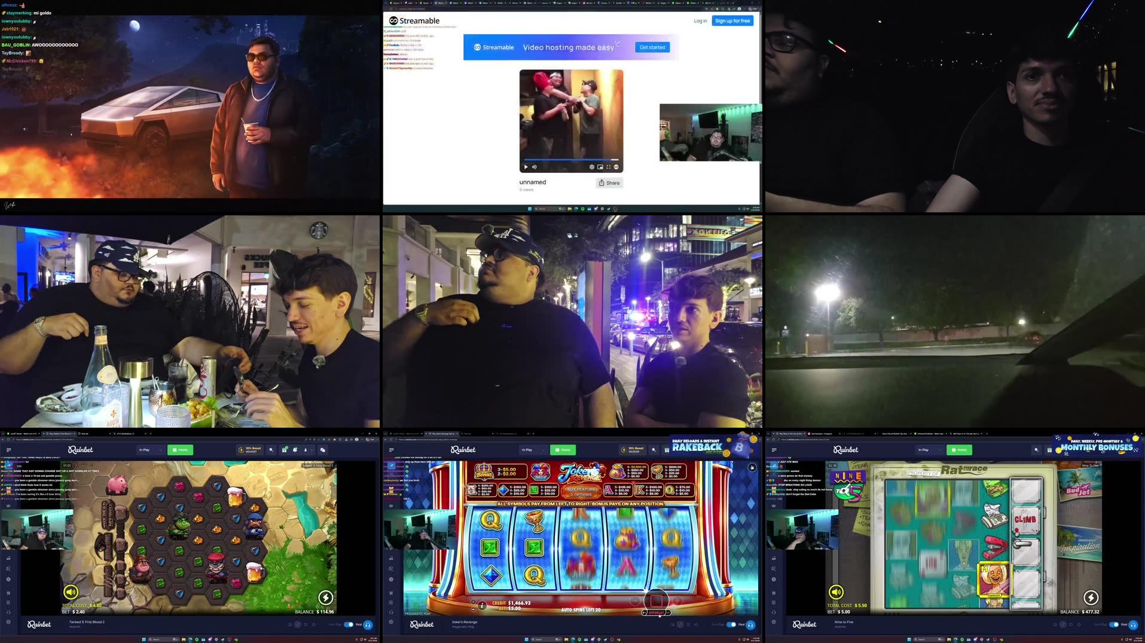Open chat icon in Tanked 3 Rainbet header

tap(323, 450)
